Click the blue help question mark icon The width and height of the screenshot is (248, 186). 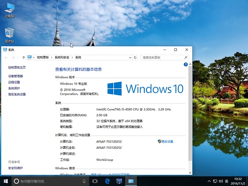[x=186, y=64]
